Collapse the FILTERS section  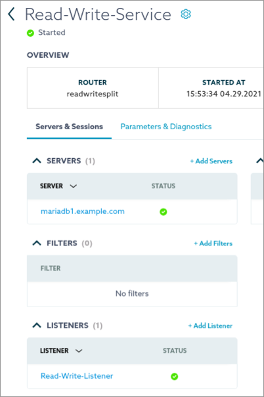click(37, 243)
